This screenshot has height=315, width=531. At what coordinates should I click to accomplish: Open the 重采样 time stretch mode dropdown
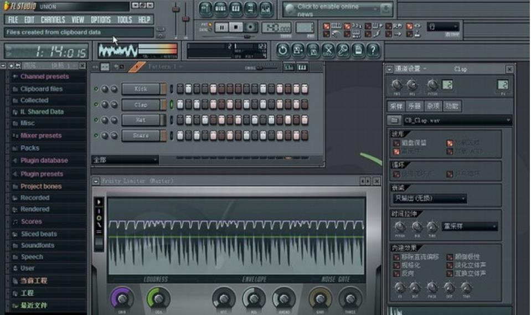click(x=470, y=226)
